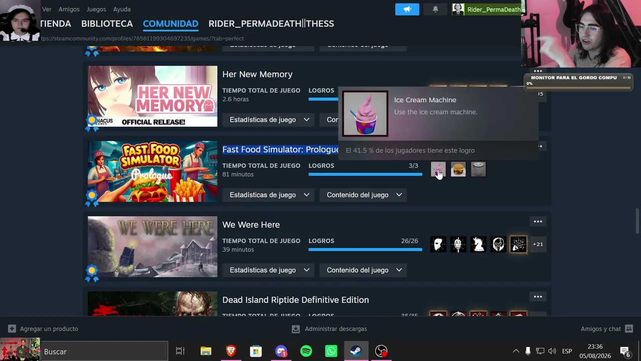
Task: Click the download icon beside Administrar descargas
Action: click(x=296, y=329)
